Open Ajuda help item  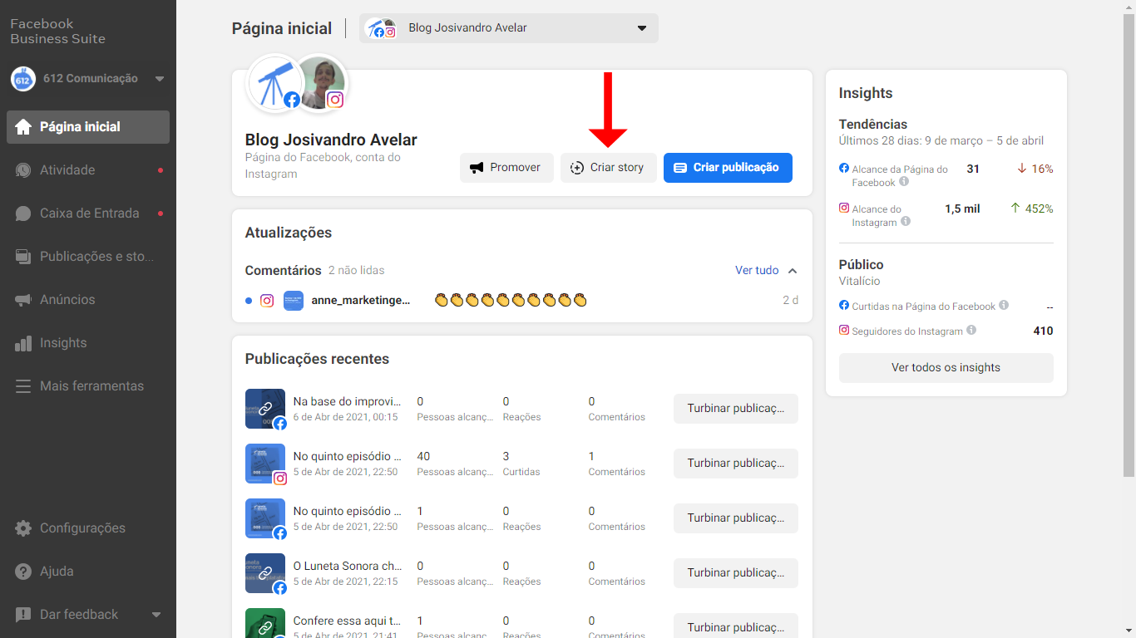[x=88, y=572]
